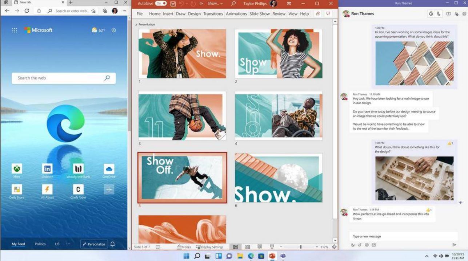The height and width of the screenshot is (261, 468).
Task: Open the Slide Show ribbon tab
Action: [x=260, y=14]
